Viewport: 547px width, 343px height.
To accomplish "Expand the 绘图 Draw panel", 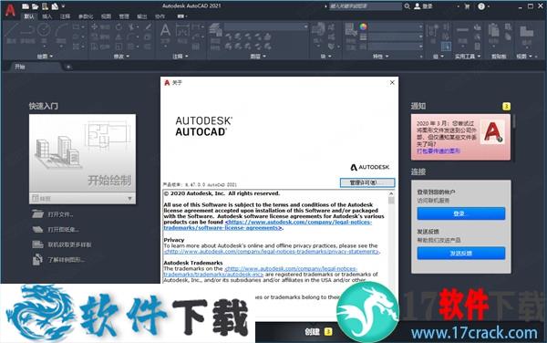I will pos(45,57).
